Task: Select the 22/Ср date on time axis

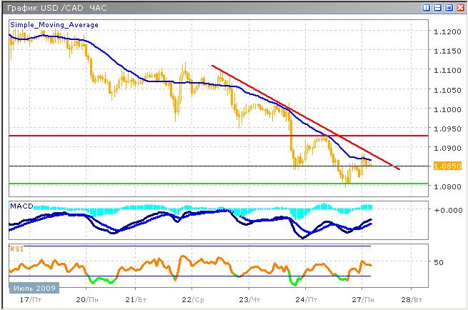Action: (191, 301)
